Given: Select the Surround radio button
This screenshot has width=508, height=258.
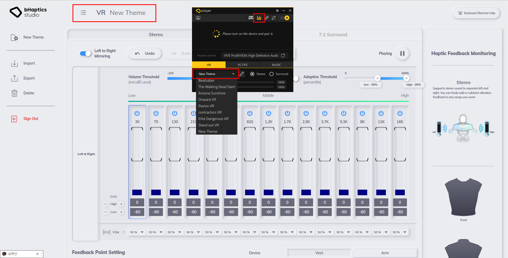Looking at the screenshot, I should coord(272,74).
